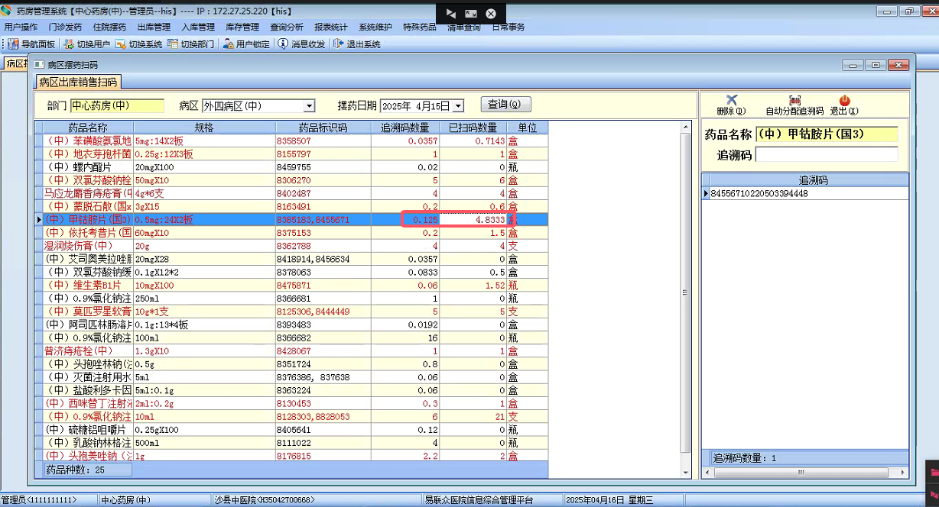Select the 莫匹罗星软膏 row
The width and height of the screenshot is (939, 507).
pos(291,312)
